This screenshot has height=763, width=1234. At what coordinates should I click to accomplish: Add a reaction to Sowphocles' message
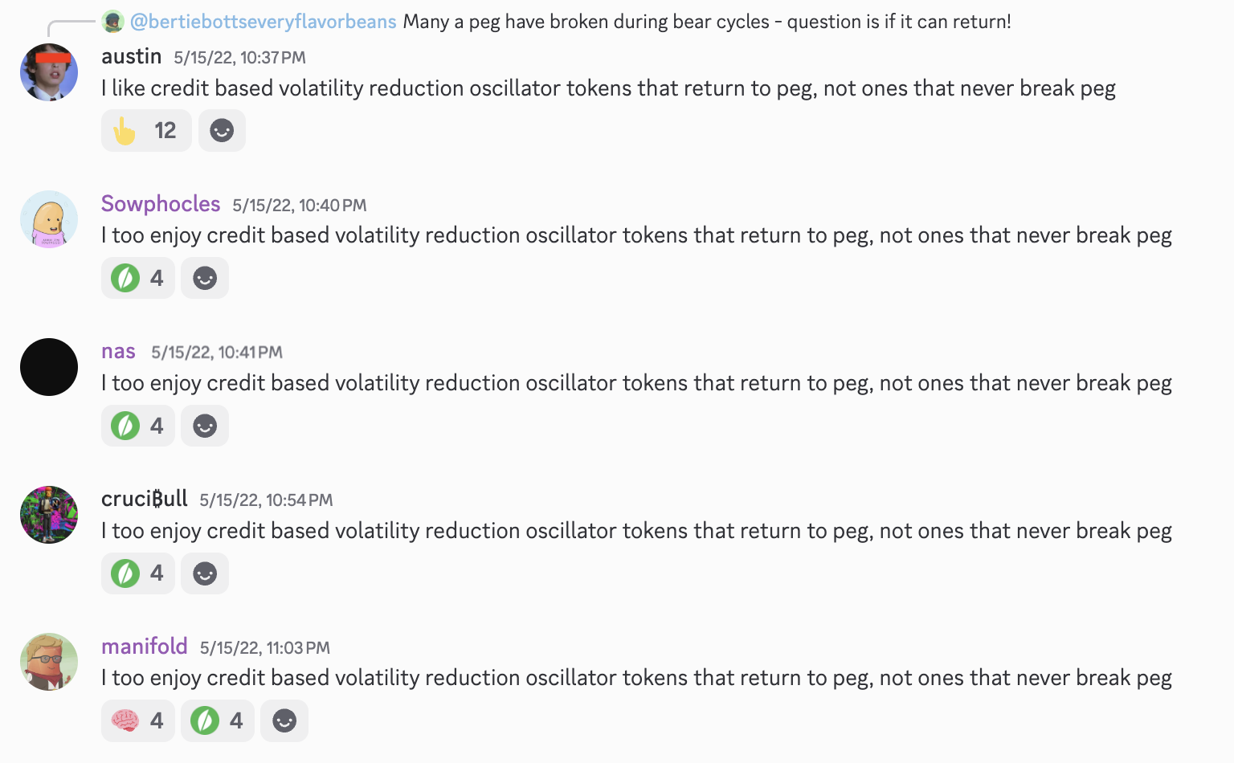click(205, 278)
